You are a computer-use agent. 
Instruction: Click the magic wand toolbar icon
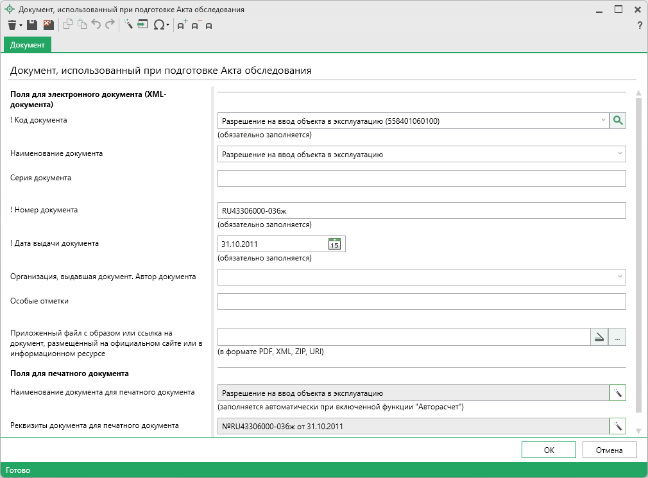(x=128, y=25)
